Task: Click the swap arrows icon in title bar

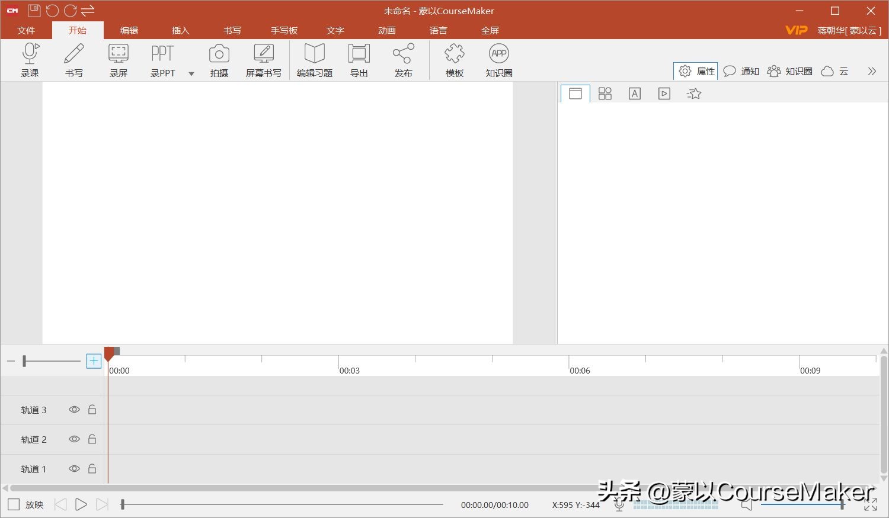Action: click(x=88, y=11)
